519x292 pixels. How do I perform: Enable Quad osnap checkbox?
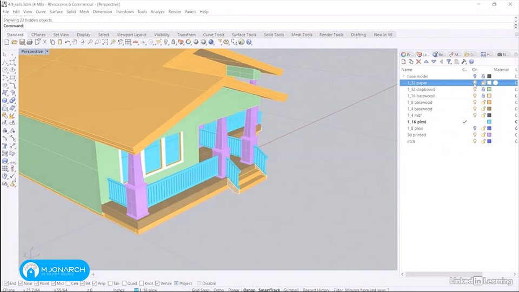[124, 283]
